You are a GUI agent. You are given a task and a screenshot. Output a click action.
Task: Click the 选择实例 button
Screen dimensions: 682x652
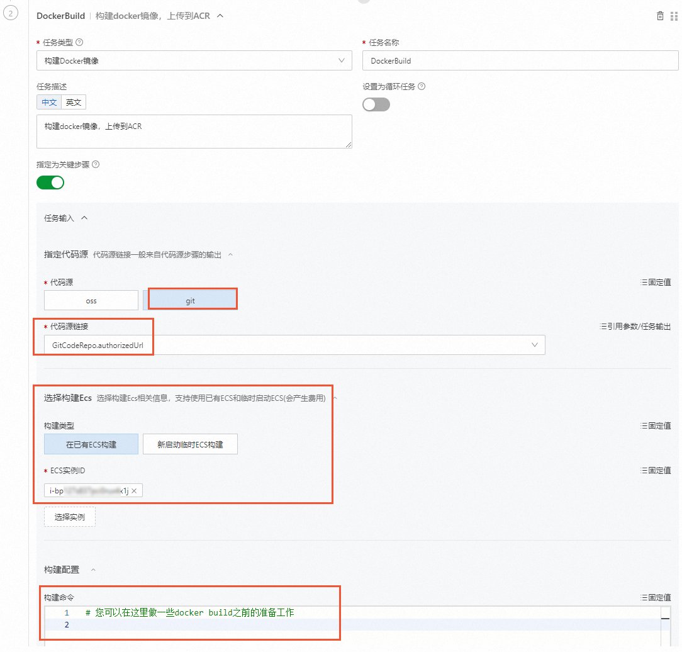coord(69,517)
